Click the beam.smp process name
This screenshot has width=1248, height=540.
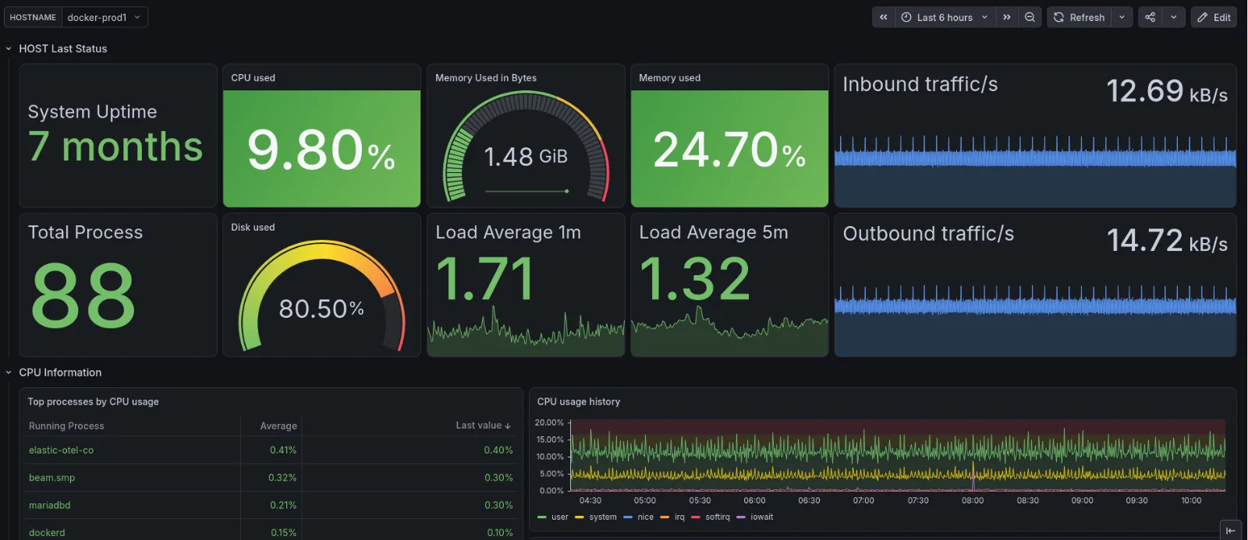click(51, 478)
